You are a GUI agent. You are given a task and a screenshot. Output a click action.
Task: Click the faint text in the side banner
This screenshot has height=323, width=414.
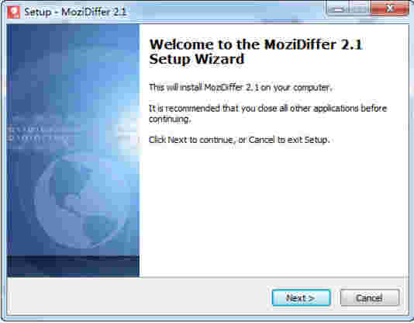click(x=38, y=134)
